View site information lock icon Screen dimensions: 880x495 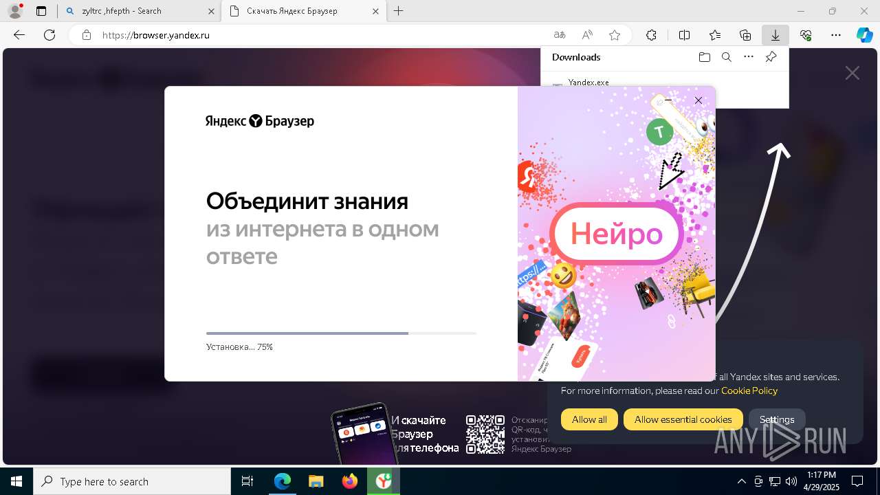[x=86, y=35]
